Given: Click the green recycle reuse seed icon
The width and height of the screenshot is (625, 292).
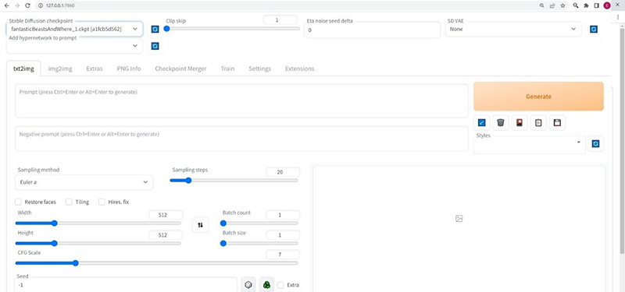Looking at the screenshot, I should pyautogui.click(x=266, y=285).
